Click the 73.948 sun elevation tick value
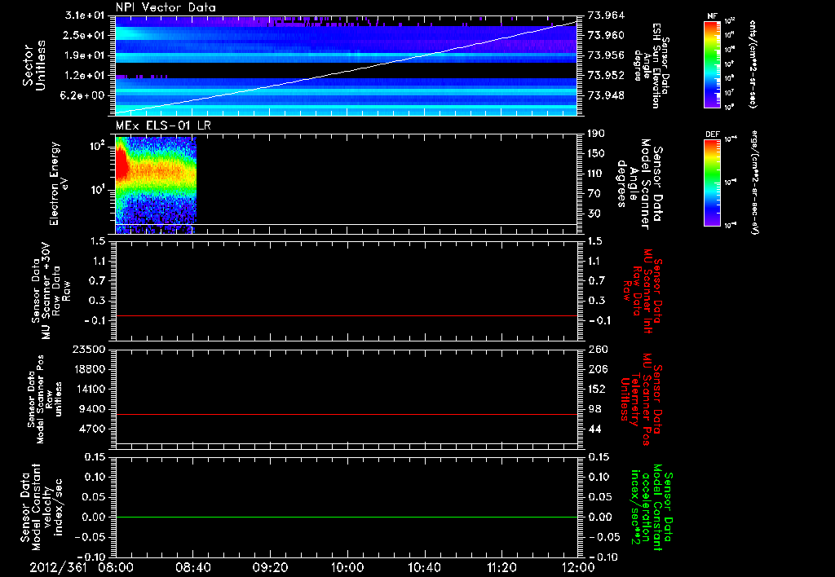 pyautogui.click(x=606, y=96)
